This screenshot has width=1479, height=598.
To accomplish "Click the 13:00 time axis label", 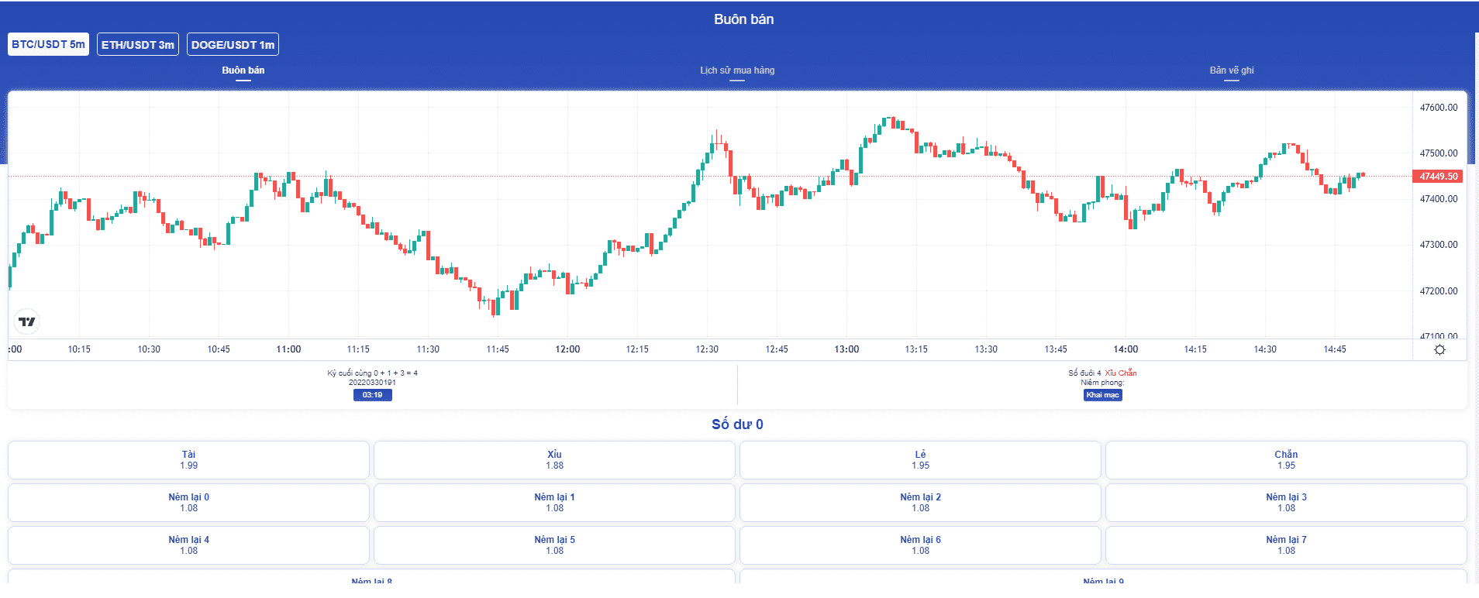I will (846, 349).
